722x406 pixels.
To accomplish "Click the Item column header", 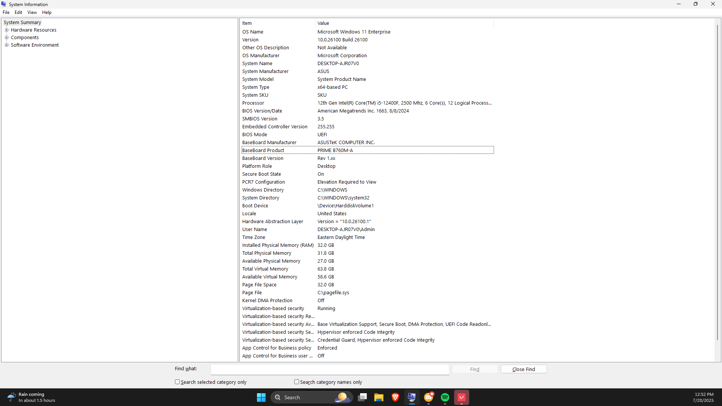I will click(278, 23).
